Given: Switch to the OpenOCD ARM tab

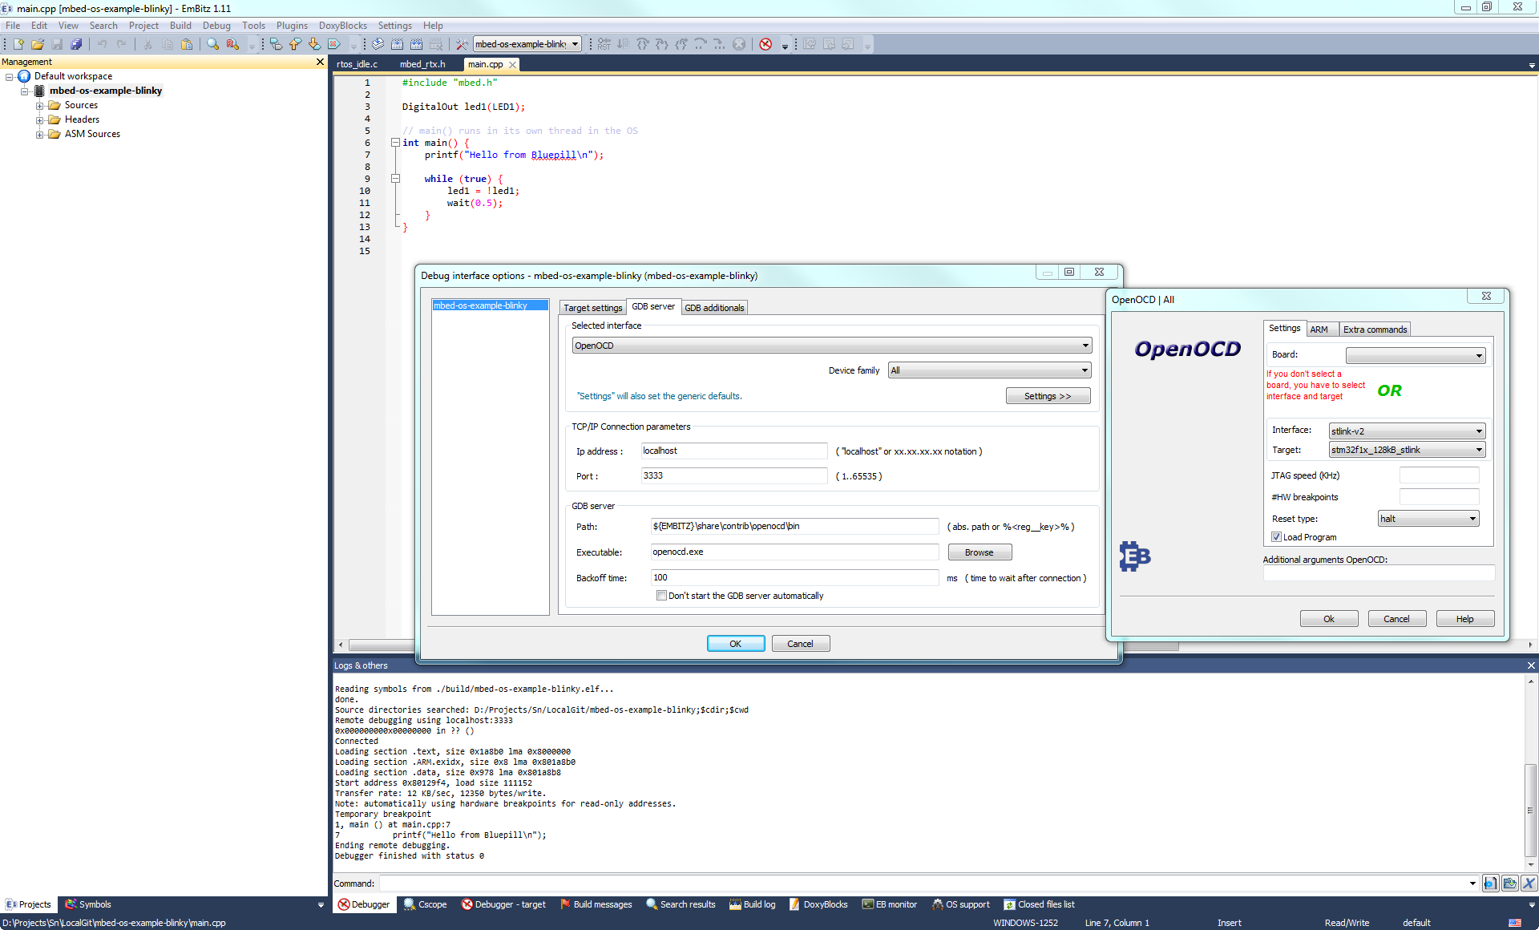Looking at the screenshot, I should tap(1319, 330).
